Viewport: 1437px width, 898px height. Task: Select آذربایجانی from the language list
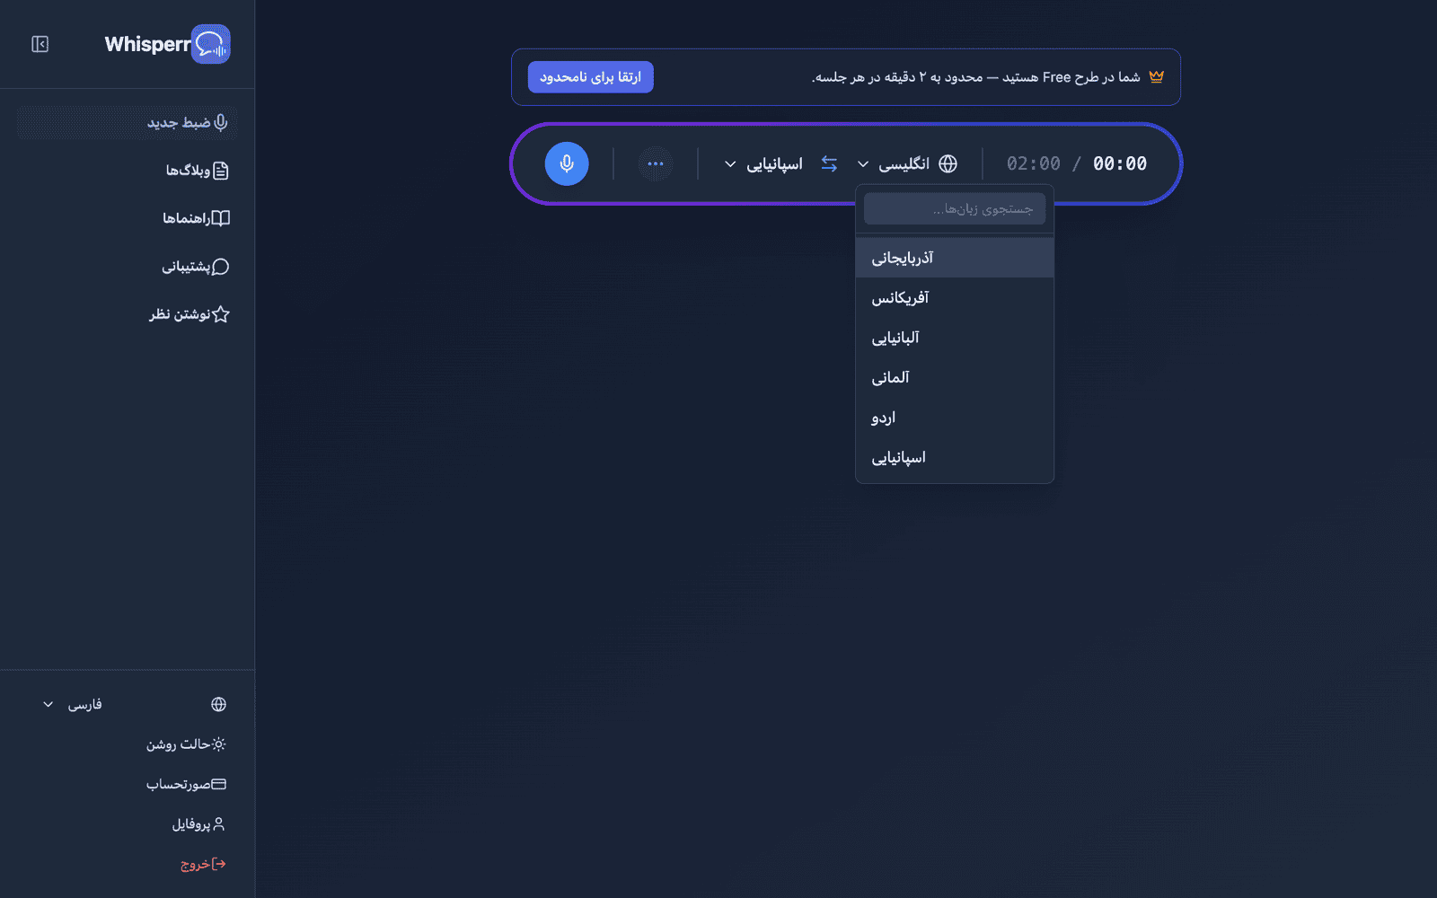955,258
